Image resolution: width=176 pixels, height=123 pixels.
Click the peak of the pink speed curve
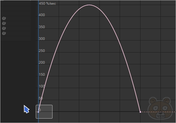[89, 5]
